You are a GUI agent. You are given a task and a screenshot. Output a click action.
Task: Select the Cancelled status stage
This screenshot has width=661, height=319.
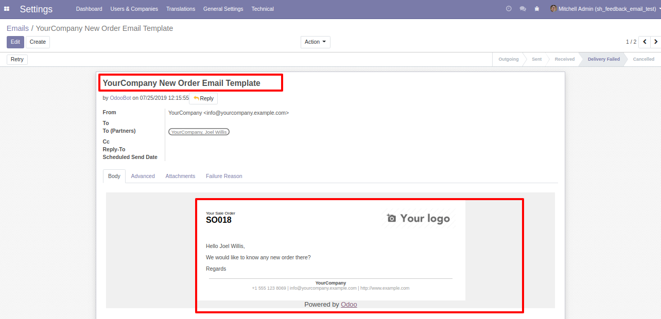(643, 59)
